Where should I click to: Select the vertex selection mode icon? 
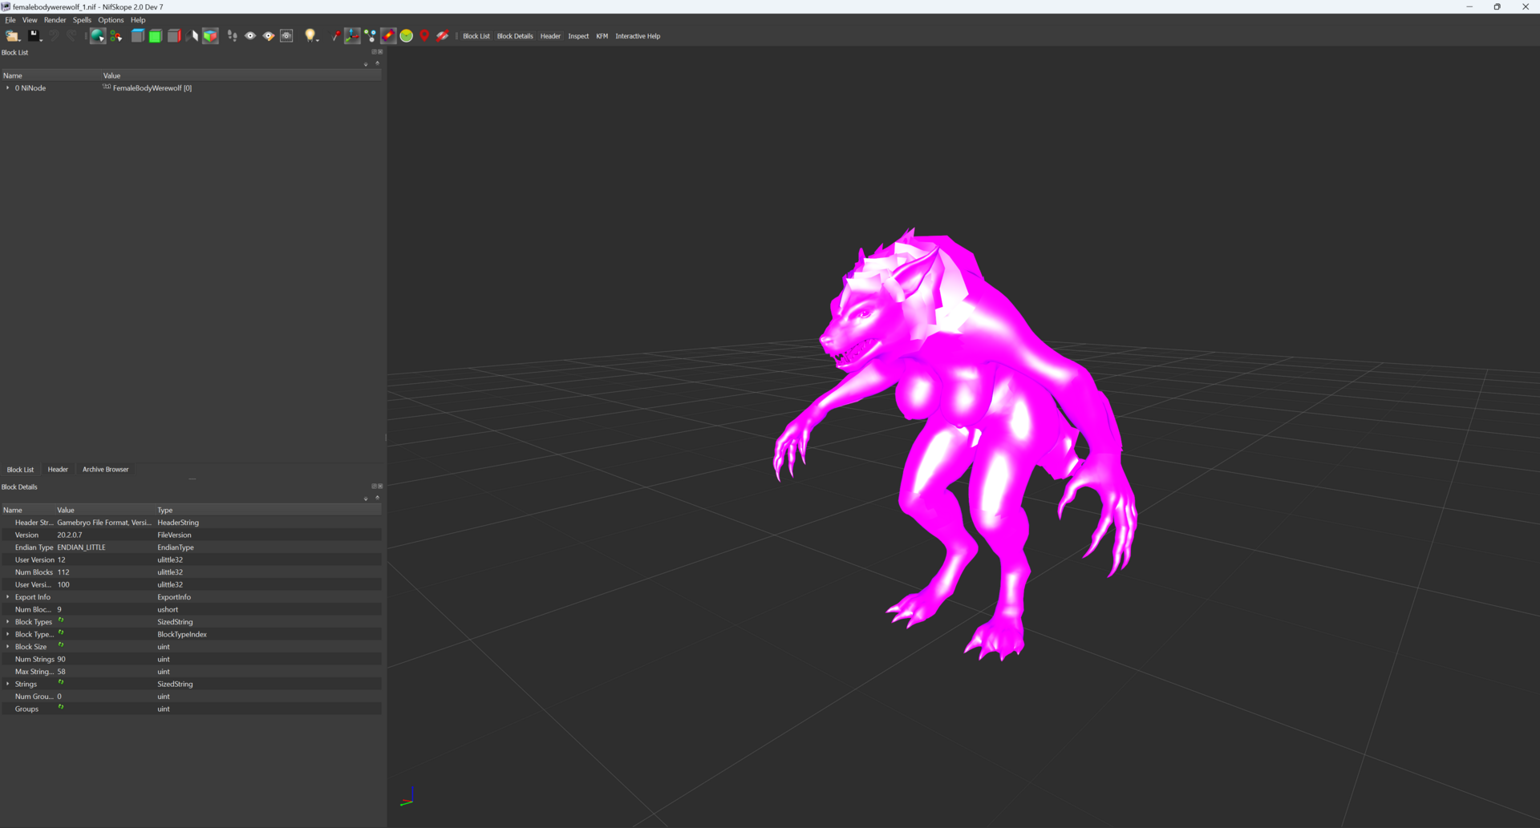click(116, 36)
